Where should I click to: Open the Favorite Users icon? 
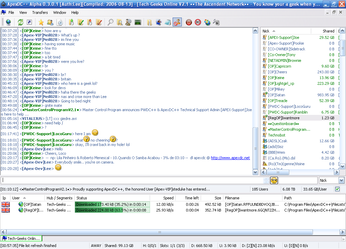[x=50, y=22]
